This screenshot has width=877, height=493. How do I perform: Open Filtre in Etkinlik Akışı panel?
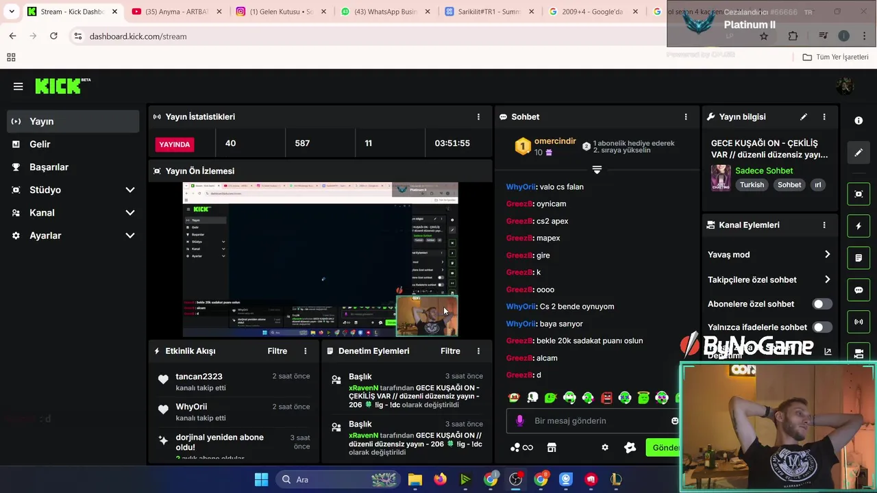point(277,351)
